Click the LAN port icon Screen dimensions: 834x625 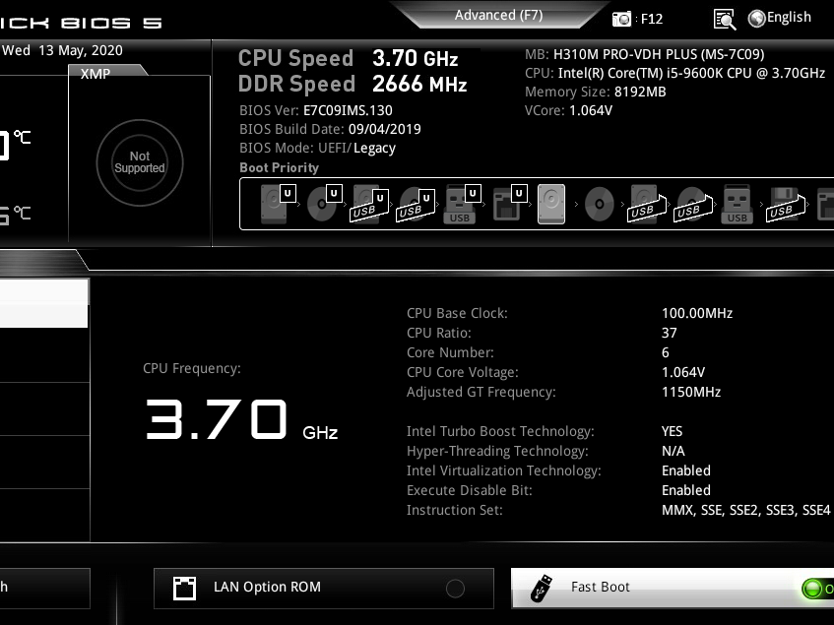click(x=184, y=589)
